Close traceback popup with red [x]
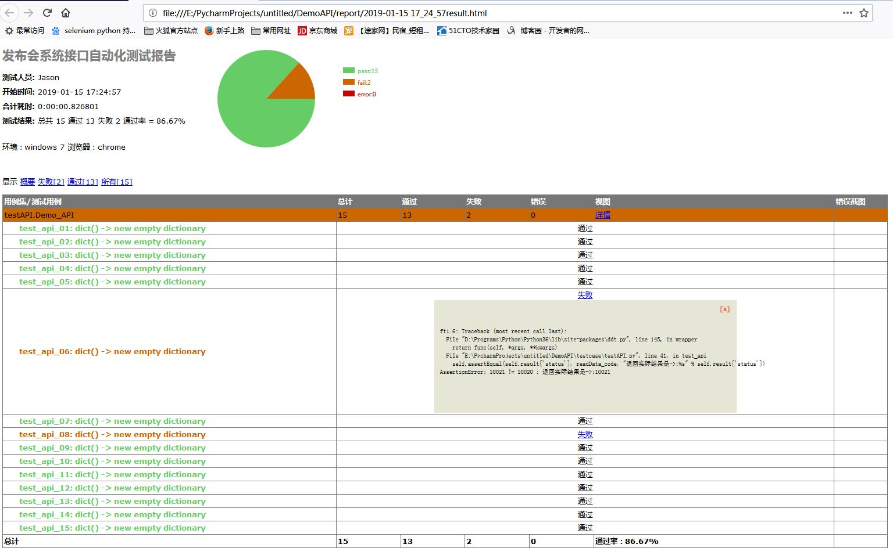The height and width of the screenshot is (555, 893). [724, 309]
